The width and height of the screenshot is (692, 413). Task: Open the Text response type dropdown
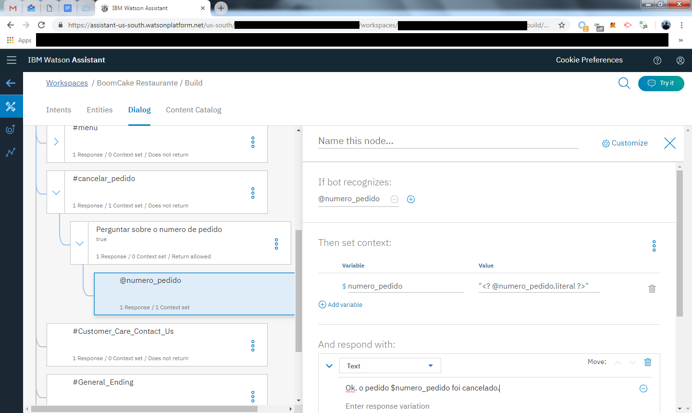(x=390, y=365)
